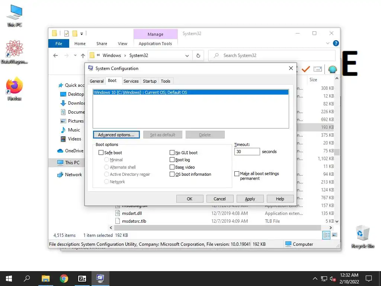Viewport: 381px width, 286px height.
Task: Launch Chrome from the taskbar
Action: pyautogui.click(x=64, y=279)
